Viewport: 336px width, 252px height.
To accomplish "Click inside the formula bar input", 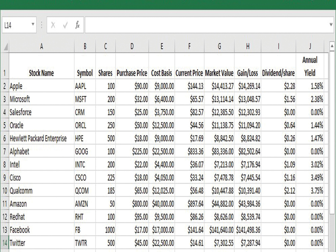I will click(207, 25).
